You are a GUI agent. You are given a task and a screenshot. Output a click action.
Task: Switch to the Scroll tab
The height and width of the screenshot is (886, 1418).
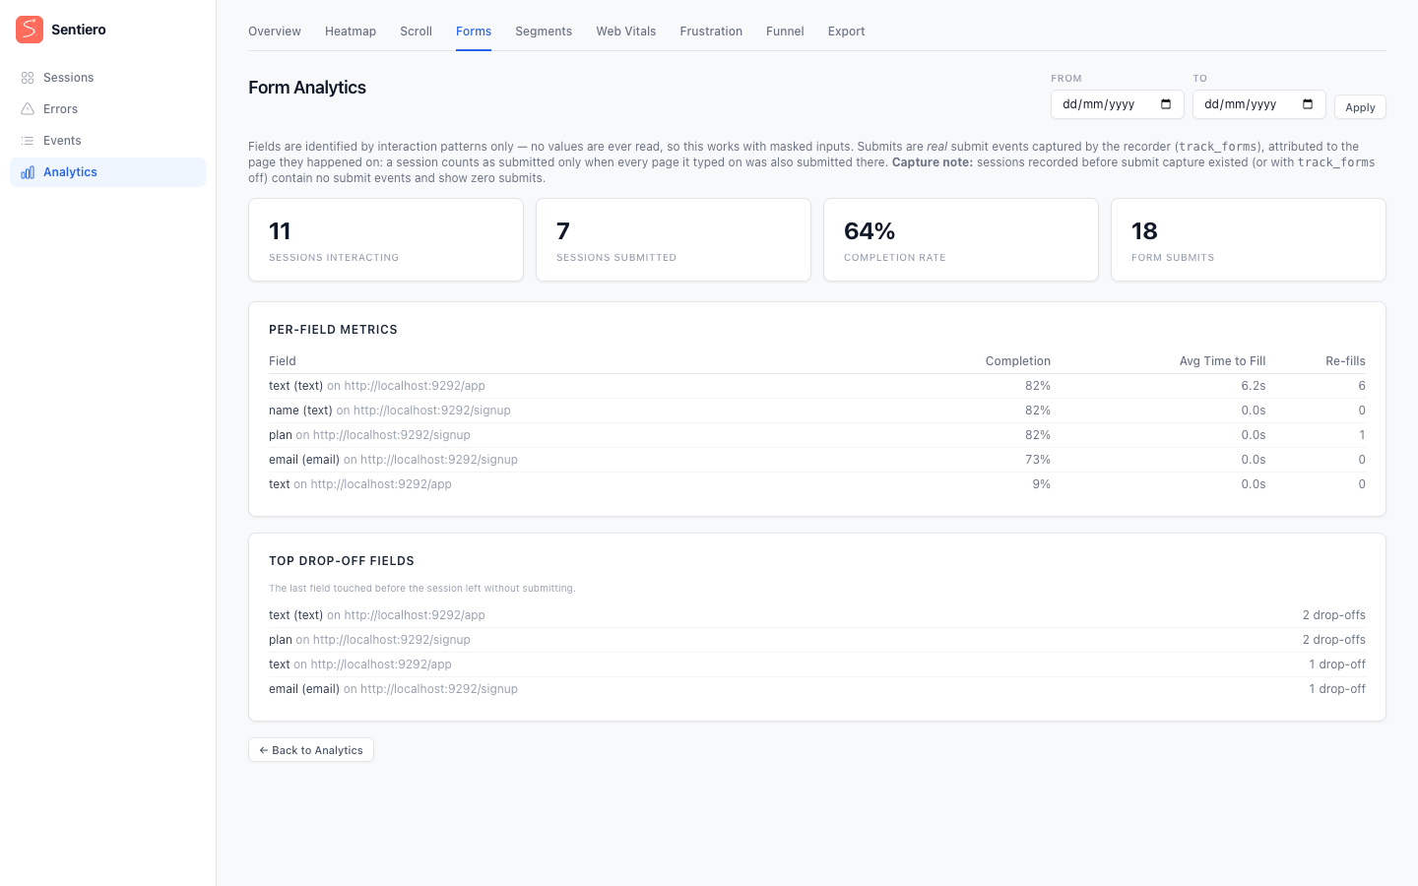[x=416, y=32]
